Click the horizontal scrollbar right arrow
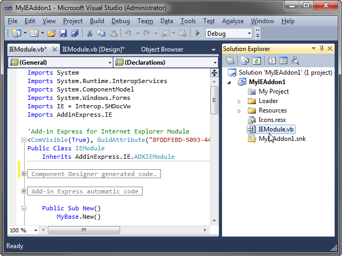Screen dimensions: 342x256 coord(205,230)
